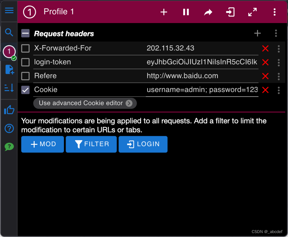The image size is (288, 237).
Task: Add a new request header with plus
Action: 257,33
